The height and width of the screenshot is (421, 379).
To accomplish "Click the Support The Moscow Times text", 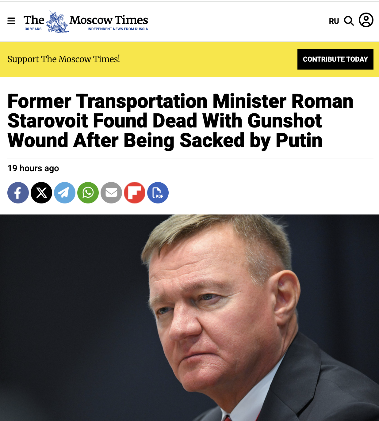I will click(x=63, y=59).
